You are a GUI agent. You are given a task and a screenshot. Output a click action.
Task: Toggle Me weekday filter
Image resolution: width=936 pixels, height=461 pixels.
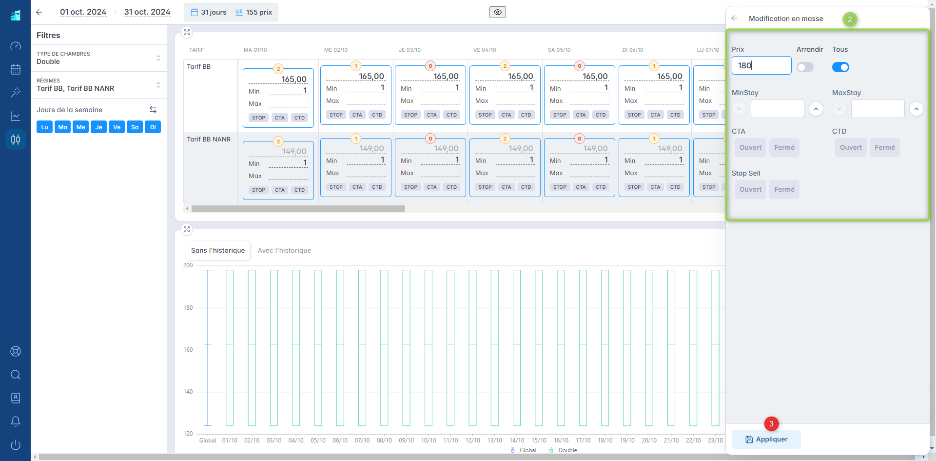pyautogui.click(x=80, y=127)
